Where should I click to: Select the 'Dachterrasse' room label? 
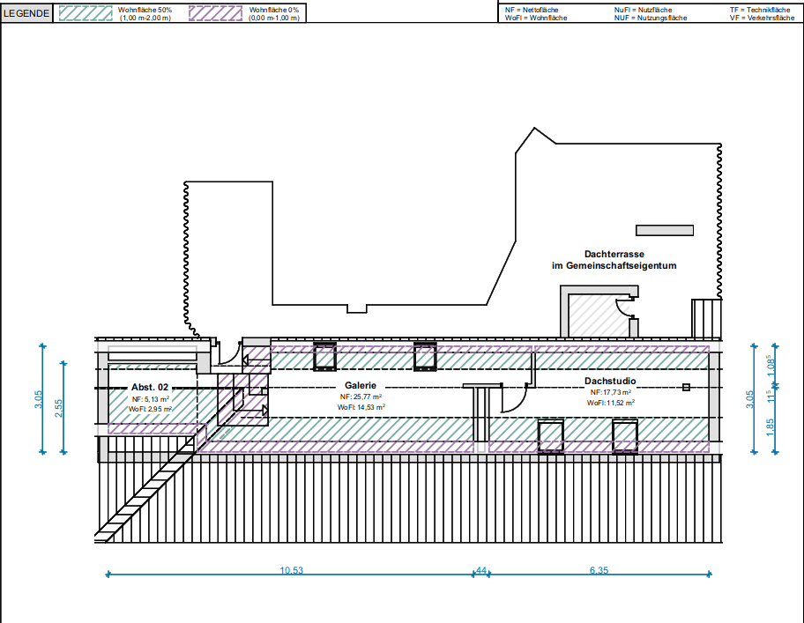click(x=614, y=254)
